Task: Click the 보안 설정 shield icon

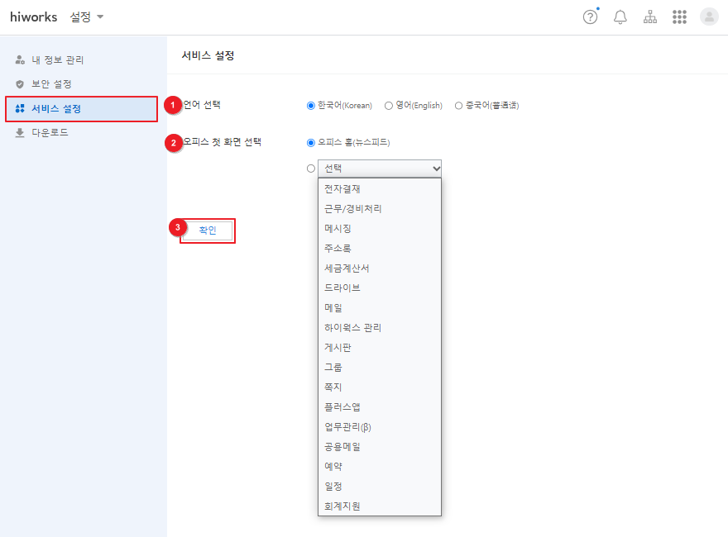Action: [x=20, y=84]
